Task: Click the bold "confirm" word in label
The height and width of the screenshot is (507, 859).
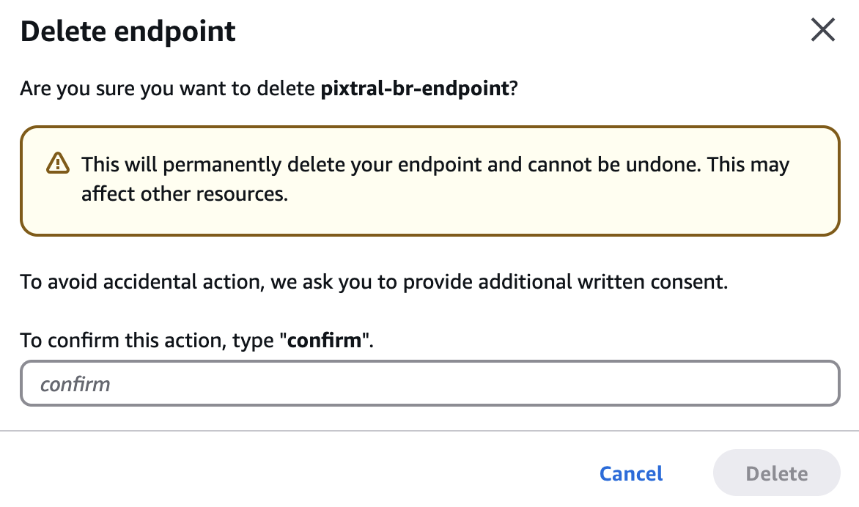Action: point(325,341)
